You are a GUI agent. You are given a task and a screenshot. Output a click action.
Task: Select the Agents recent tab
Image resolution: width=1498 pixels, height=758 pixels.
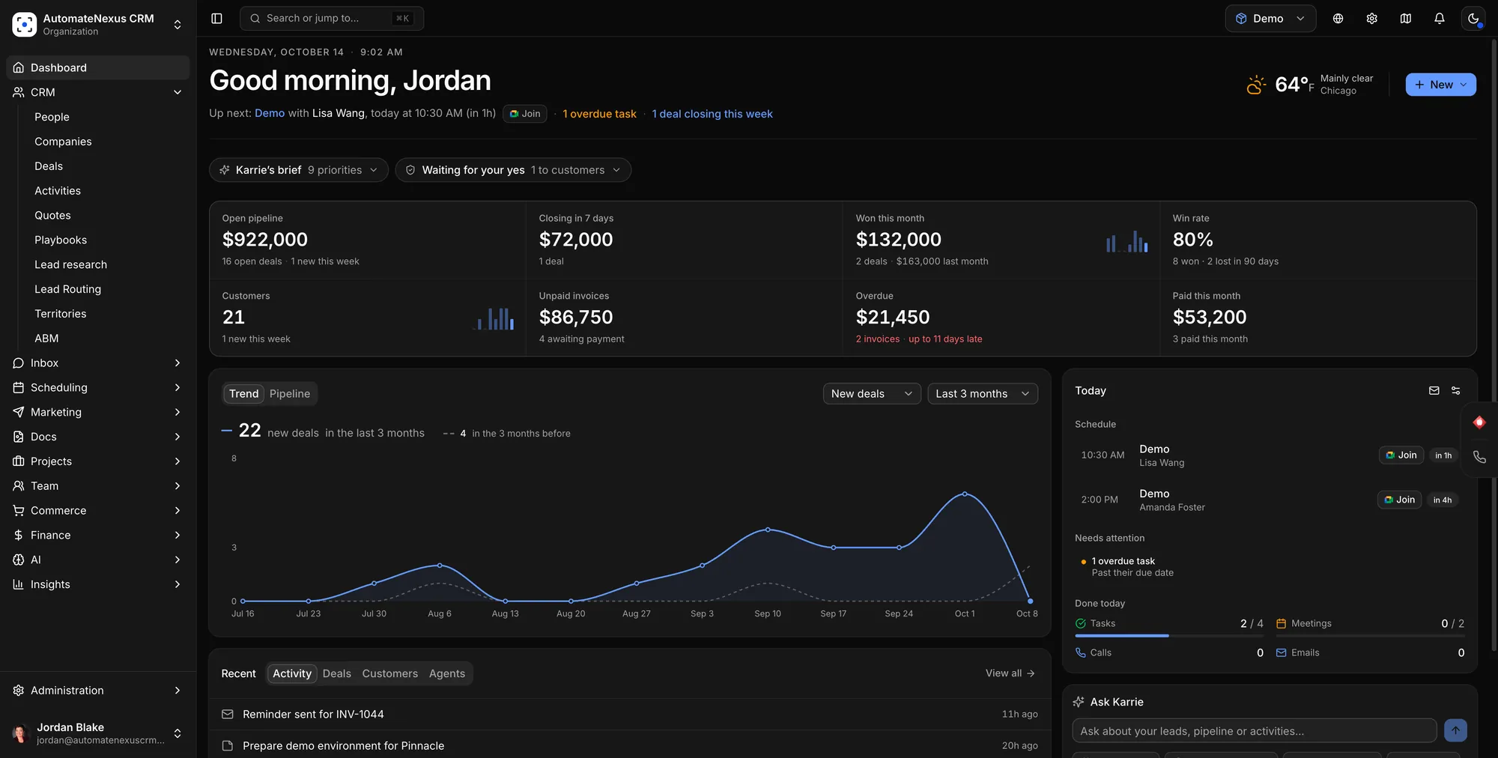pyautogui.click(x=446, y=673)
